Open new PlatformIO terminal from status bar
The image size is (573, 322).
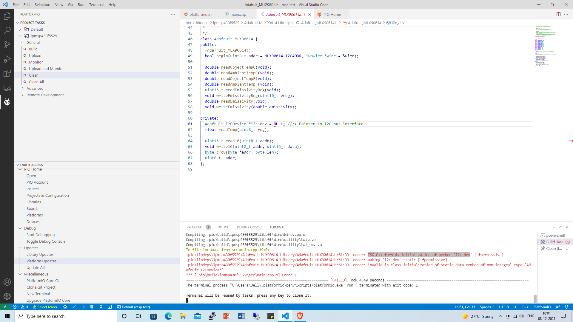pyautogui.click(x=110, y=307)
